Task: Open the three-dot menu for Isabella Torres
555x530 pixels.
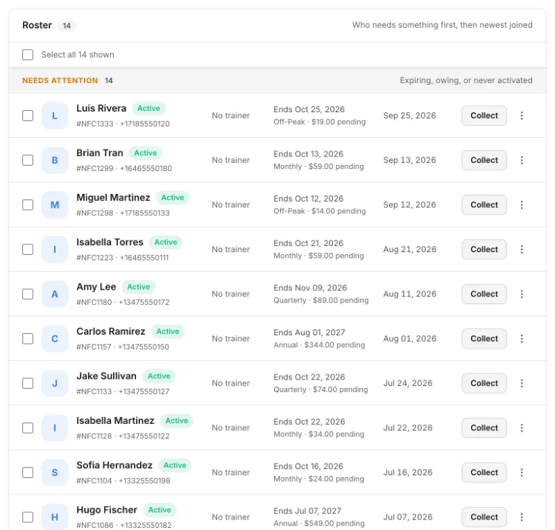Action: coord(522,249)
